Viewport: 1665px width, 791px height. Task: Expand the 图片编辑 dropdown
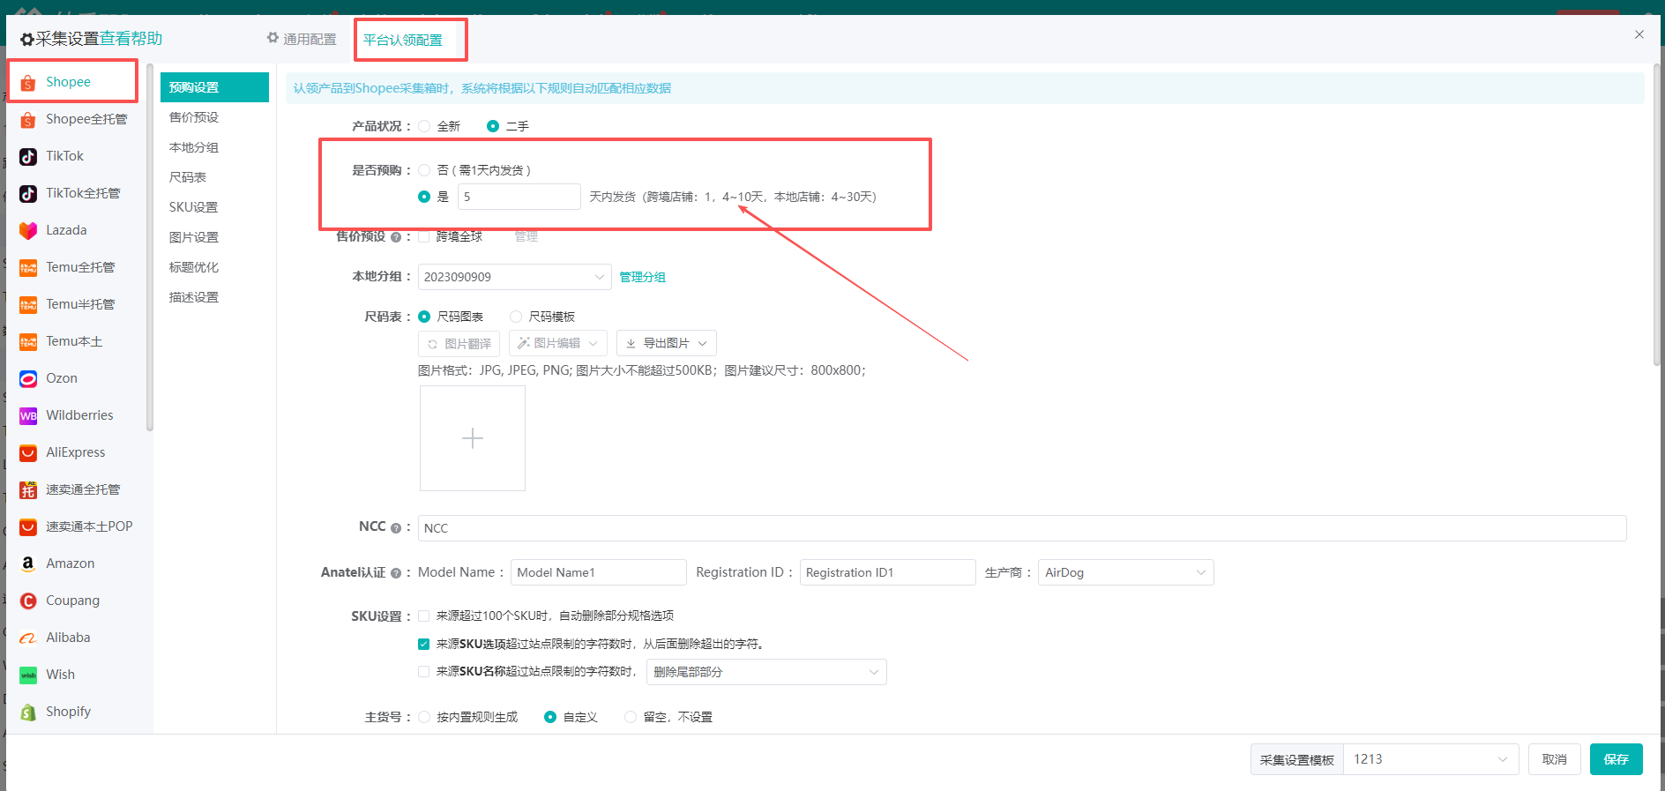tap(558, 343)
